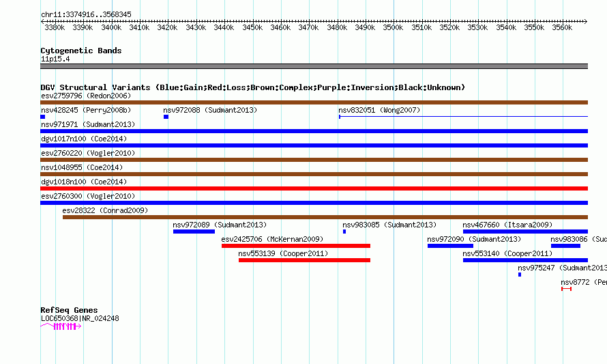Click the small blue nsv972088 gain block

click(x=166, y=117)
